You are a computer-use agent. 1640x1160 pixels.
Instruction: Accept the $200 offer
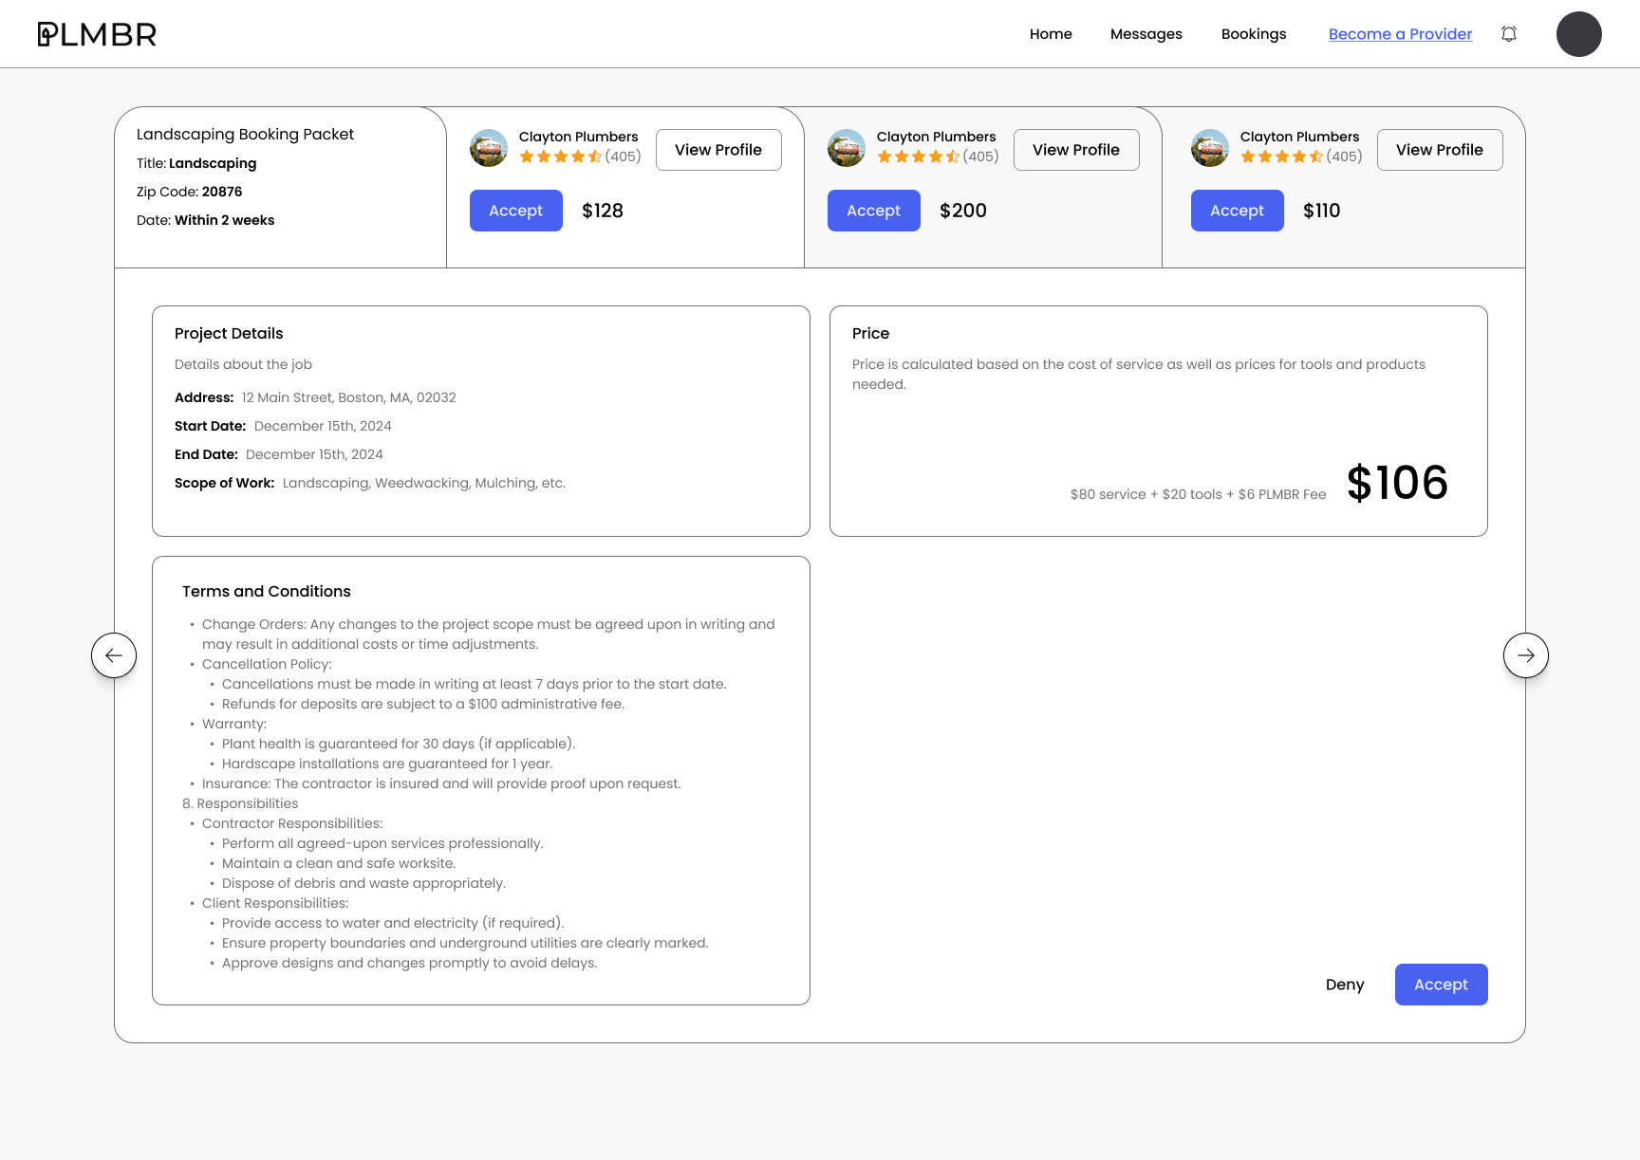coord(873,211)
